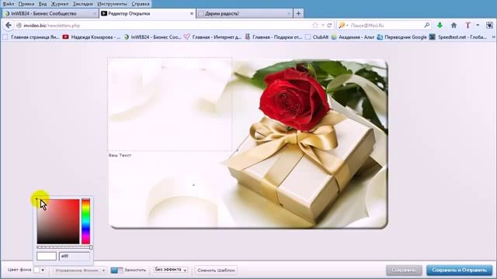Click the dashed text area on the postcard

point(170,105)
